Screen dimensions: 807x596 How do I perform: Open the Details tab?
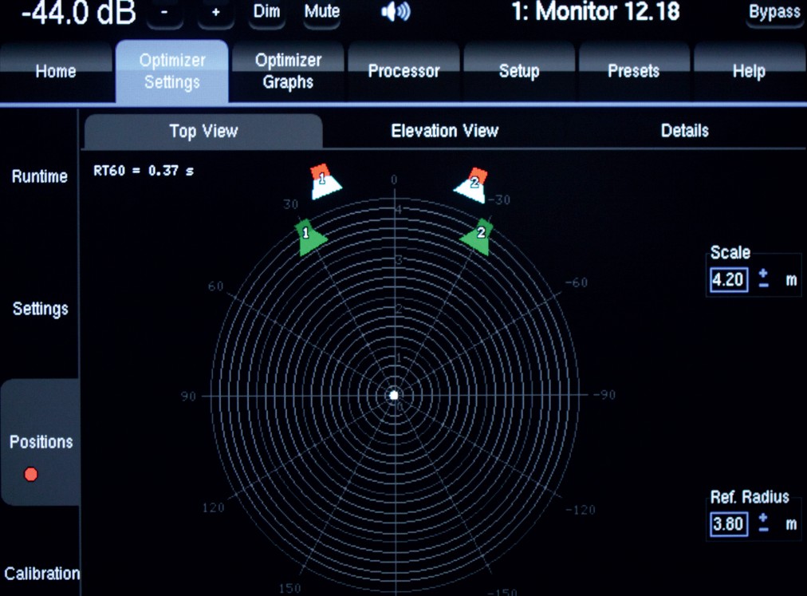point(684,131)
